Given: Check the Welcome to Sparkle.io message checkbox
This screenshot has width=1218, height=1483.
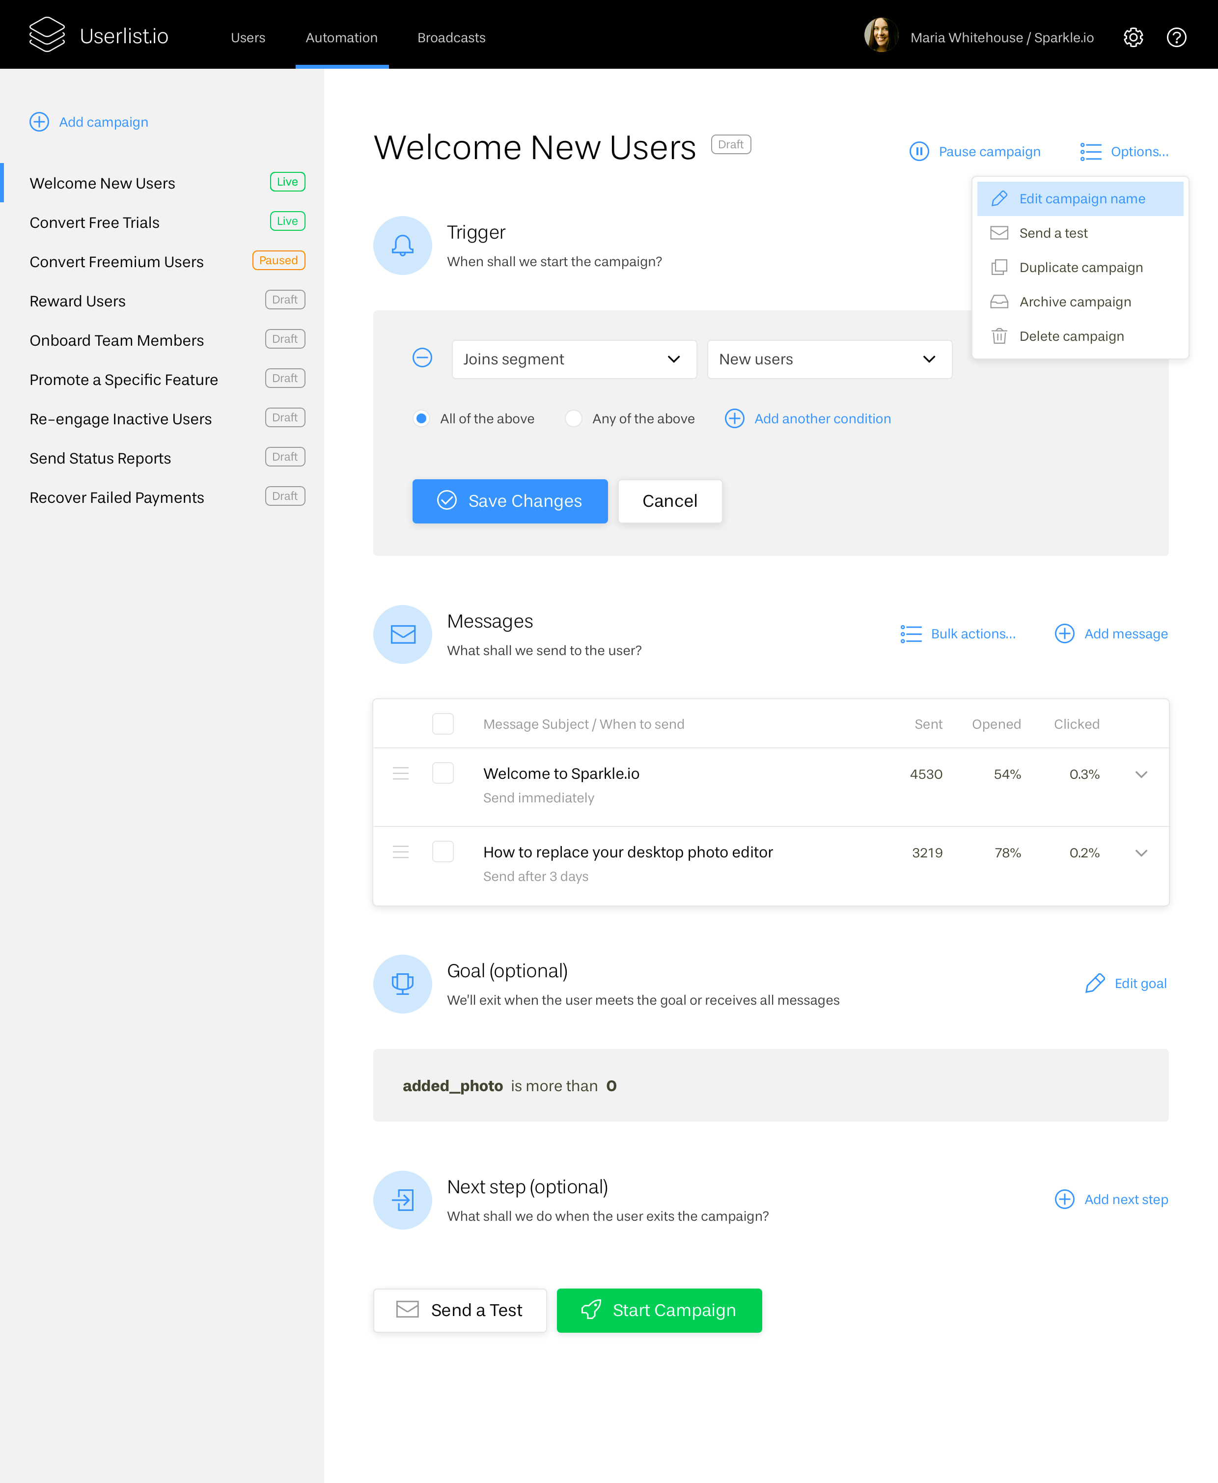Looking at the screenshot, I should click(x=443, y=773).
